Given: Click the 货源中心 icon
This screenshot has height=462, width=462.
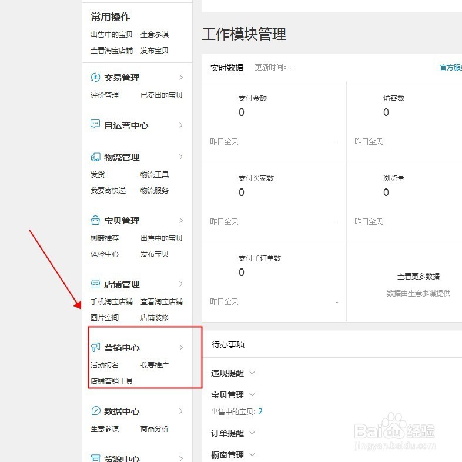Looking at the screenshot, I should [95, 458].
